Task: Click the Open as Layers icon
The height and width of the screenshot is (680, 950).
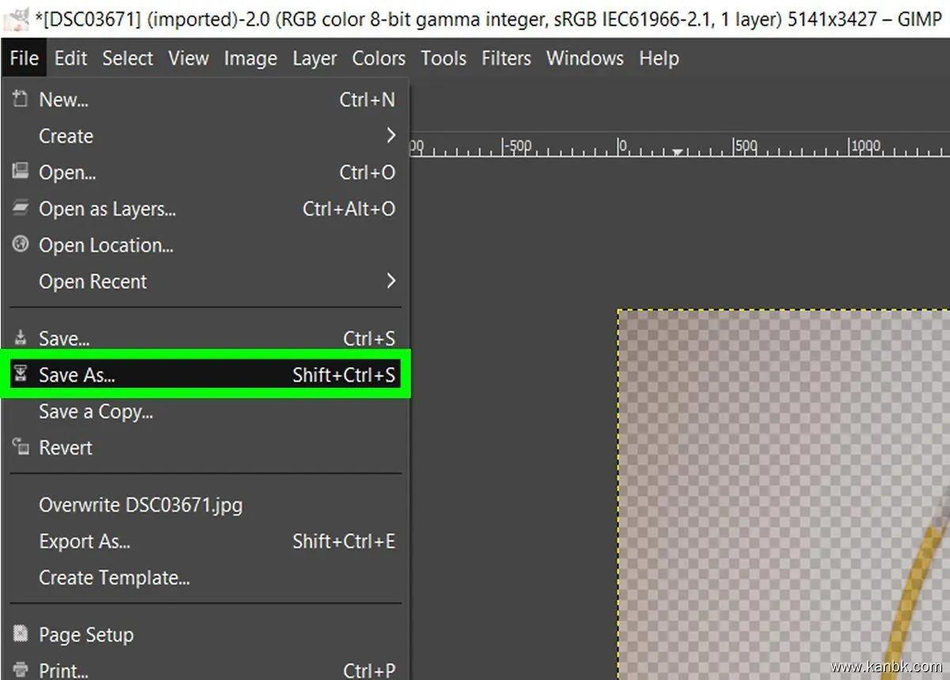Action: tap(21, 208)
